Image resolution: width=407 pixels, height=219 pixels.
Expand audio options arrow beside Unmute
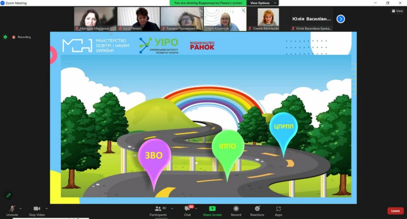click(x=21, y=208)
